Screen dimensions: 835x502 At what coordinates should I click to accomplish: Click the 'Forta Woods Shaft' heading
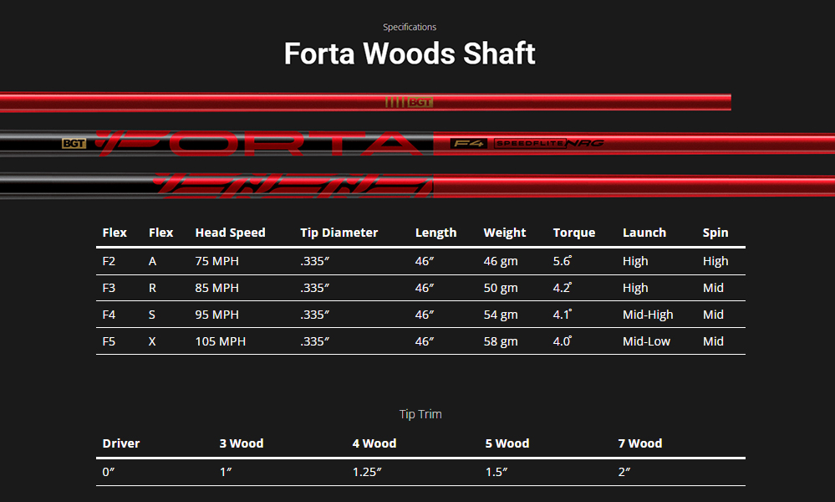coord(410,54)
